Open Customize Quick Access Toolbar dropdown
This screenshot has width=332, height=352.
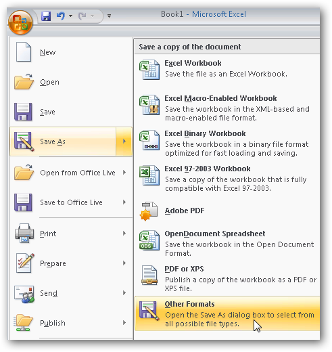point(109,16)
